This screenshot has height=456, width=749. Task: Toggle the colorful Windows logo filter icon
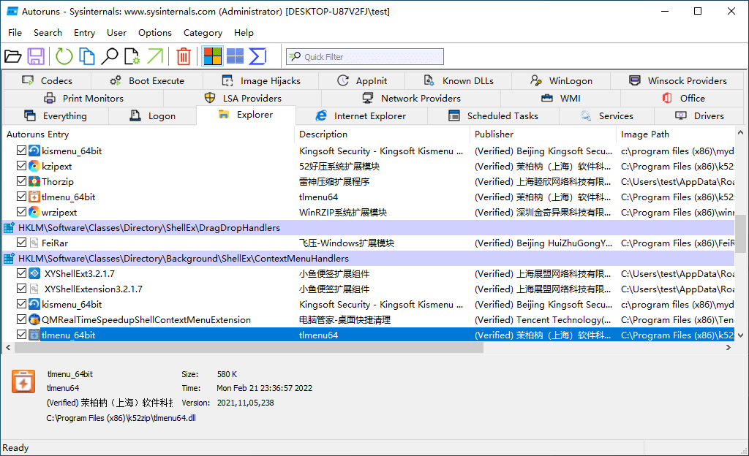[x=212, y=56]
